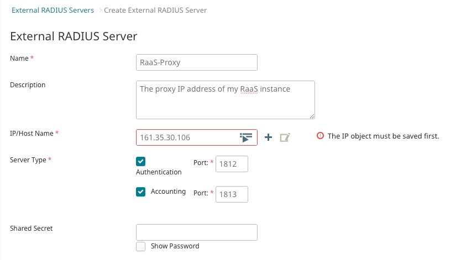
Task: Click Create External RADIUS Server breadcrumb
Action: [156, 10]
